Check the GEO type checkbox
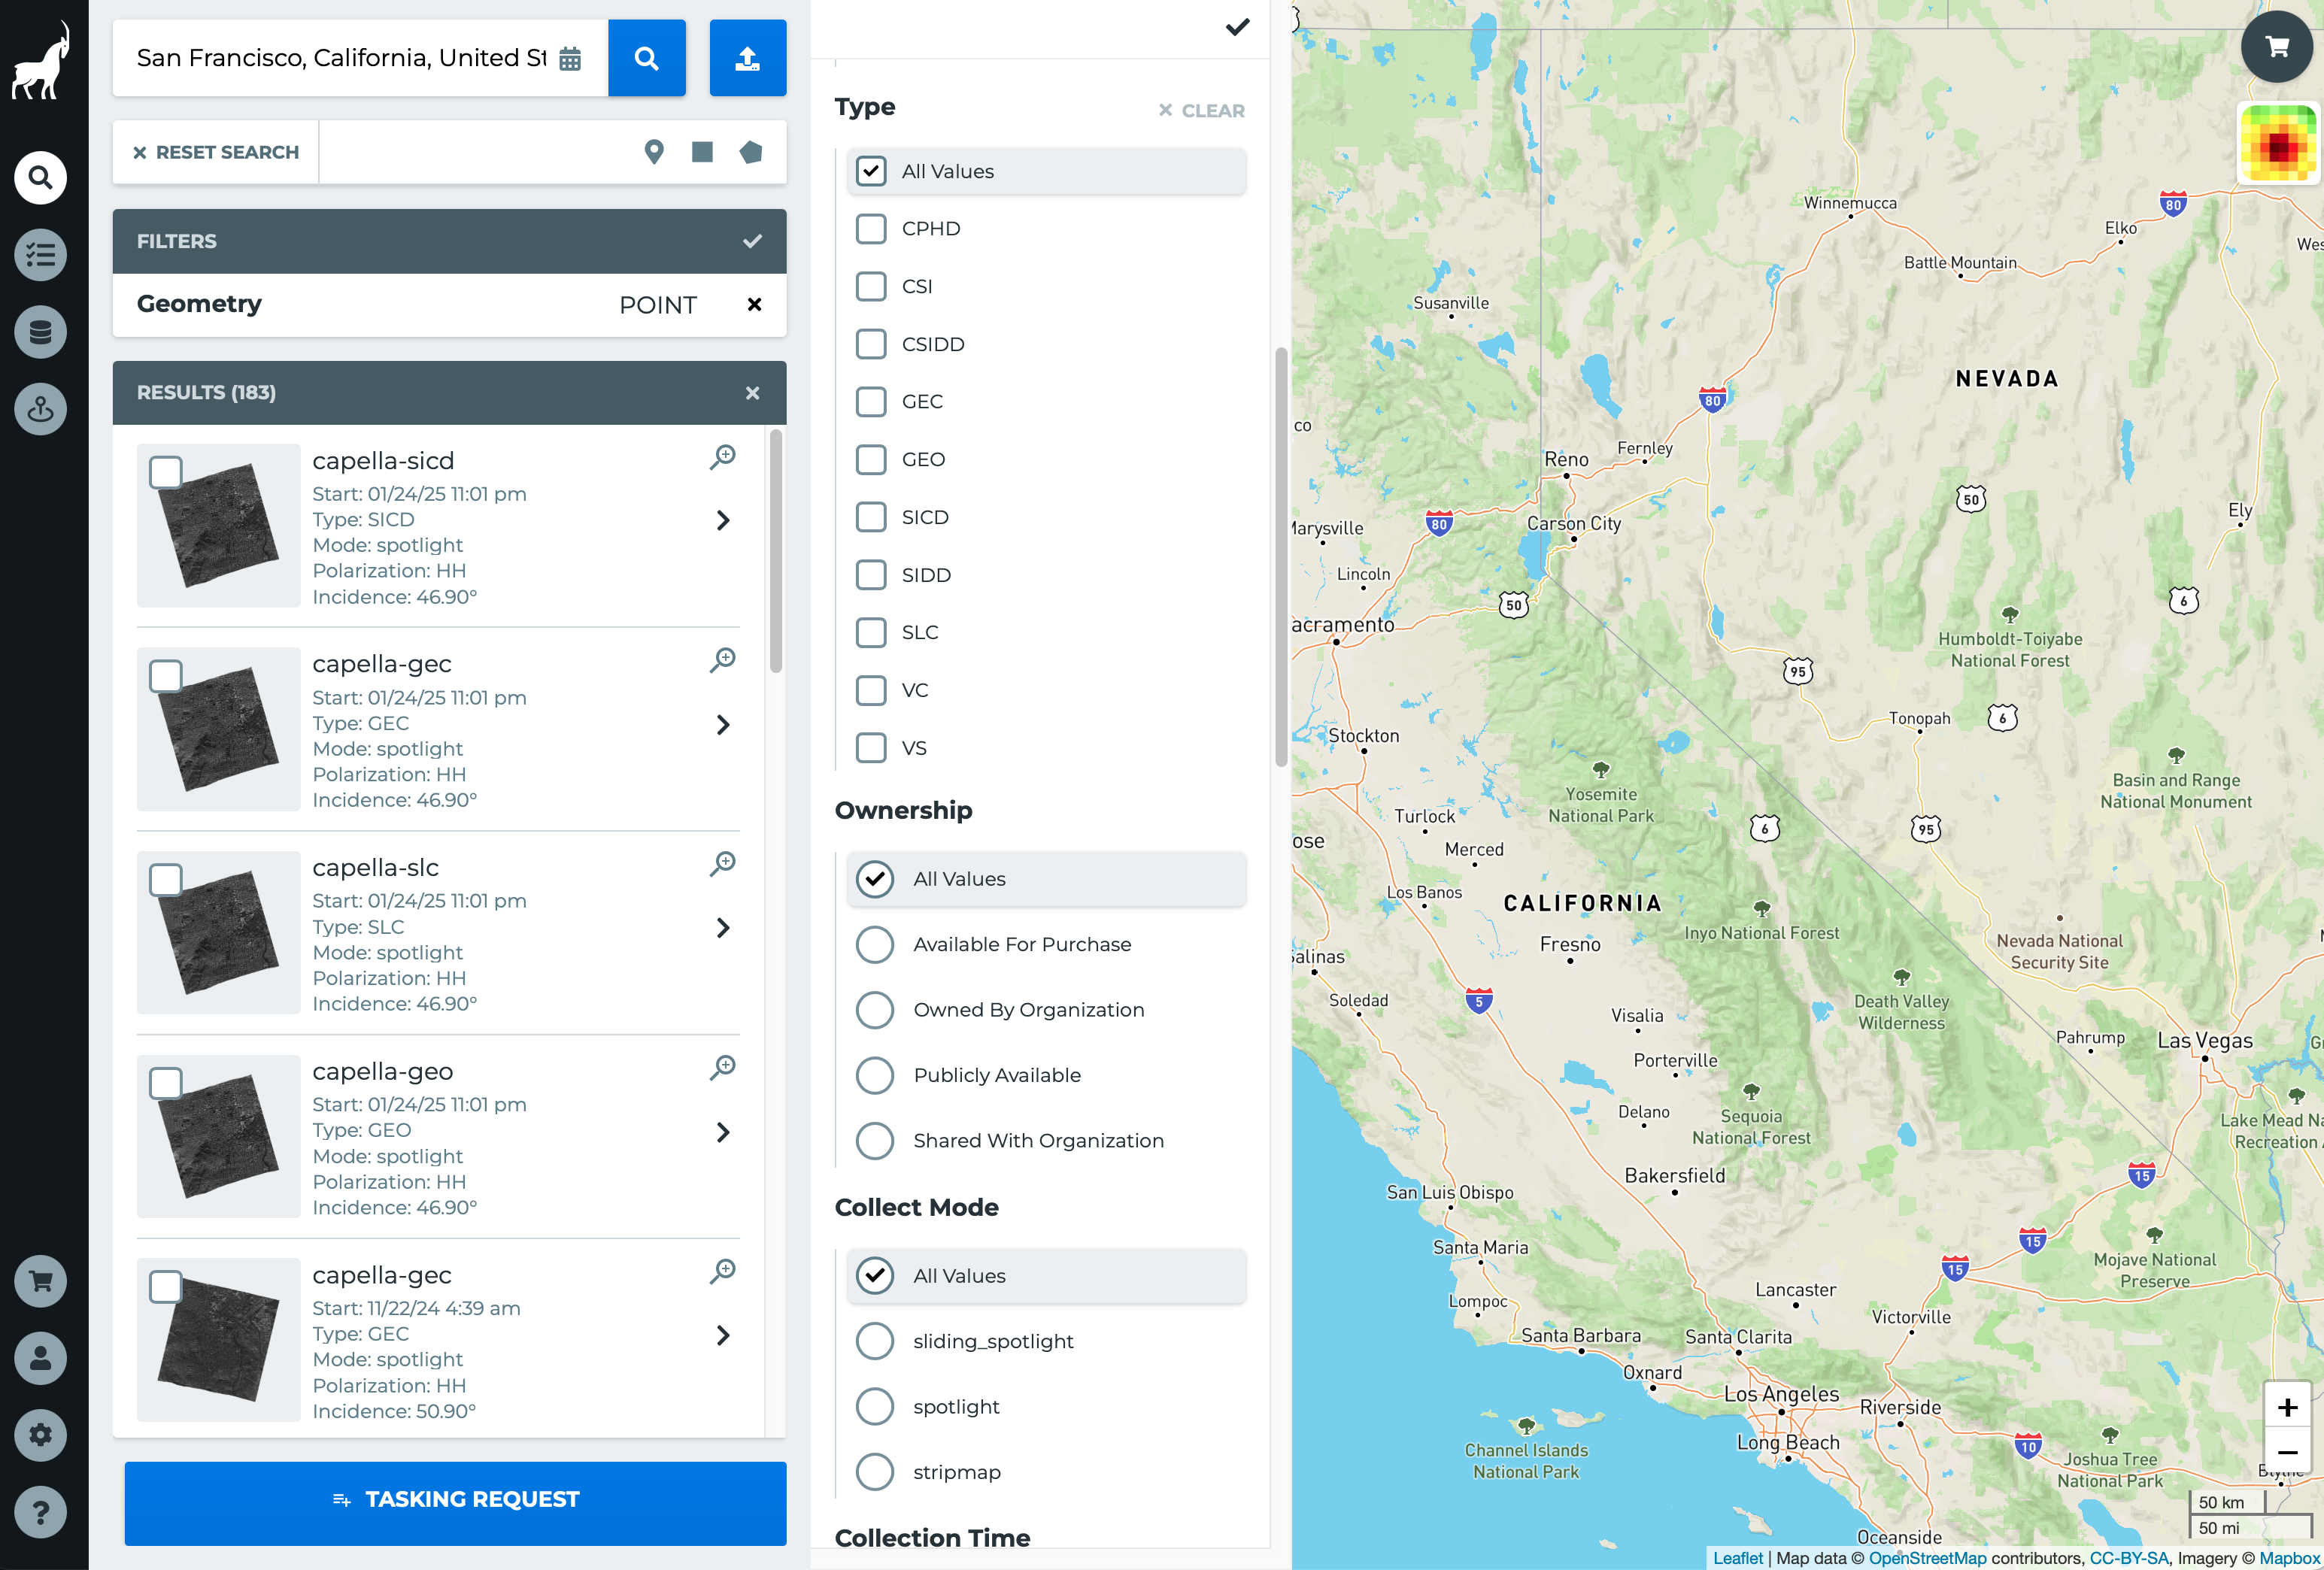Image resolution: width=2324 pixels, height=1570 pixels. [x=871, y=460]
